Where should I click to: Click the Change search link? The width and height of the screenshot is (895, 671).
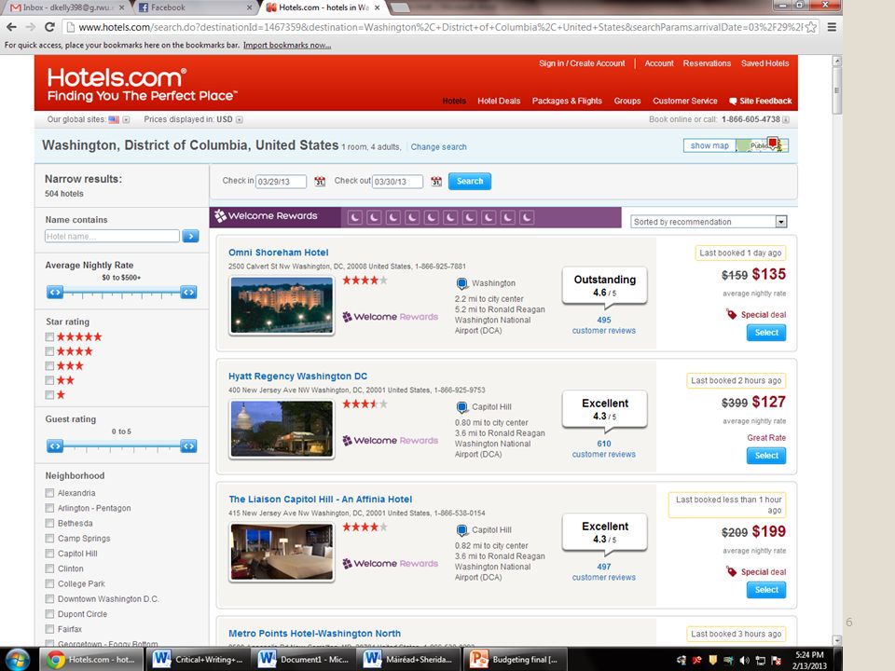pyautogui.click(x=438, y=147)
